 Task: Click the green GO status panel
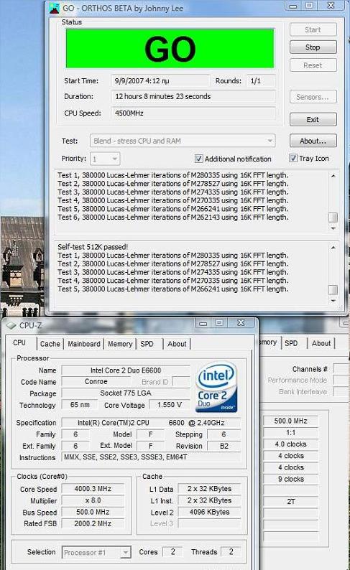pos(170,48)
